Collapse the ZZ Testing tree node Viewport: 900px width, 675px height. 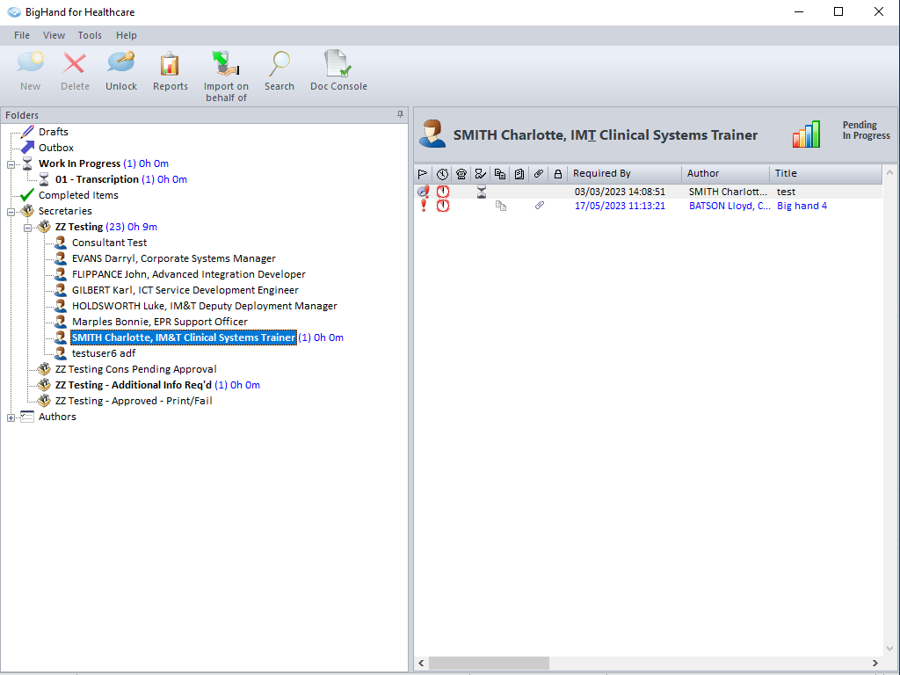(x=27, y=228)
